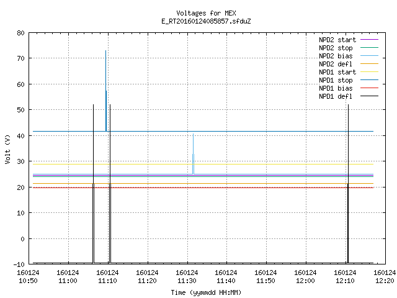
Task: Click the y-axis tick label 80
Action: pyautogui.click(x=20, y=33)
